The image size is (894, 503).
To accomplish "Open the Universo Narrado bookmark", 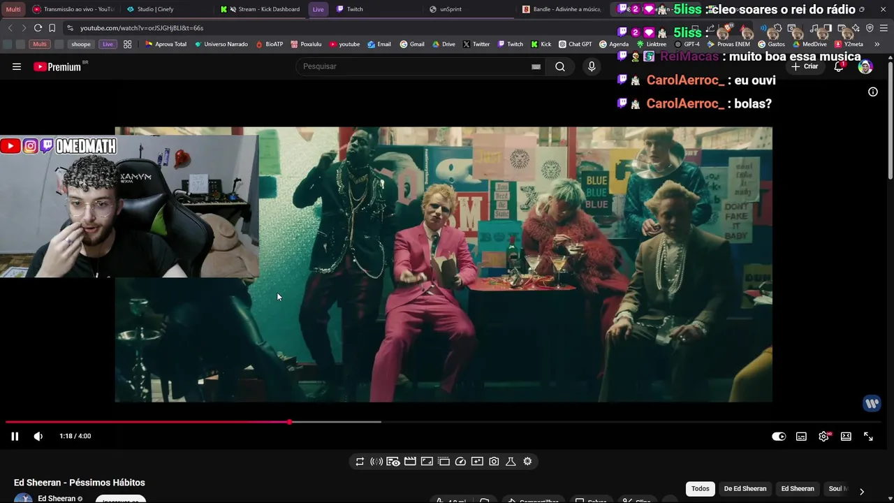I will [221, 44].
